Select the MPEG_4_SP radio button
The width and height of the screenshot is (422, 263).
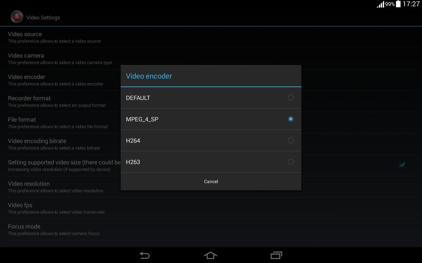point(291,119)
